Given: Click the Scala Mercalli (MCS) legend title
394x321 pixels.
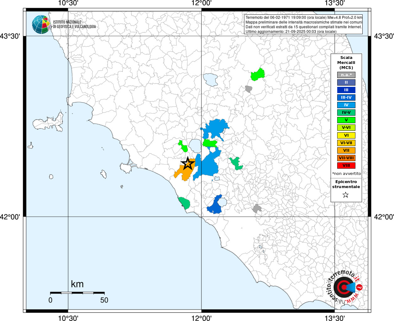Looking at the screenshot, I should tap(346, 63).
